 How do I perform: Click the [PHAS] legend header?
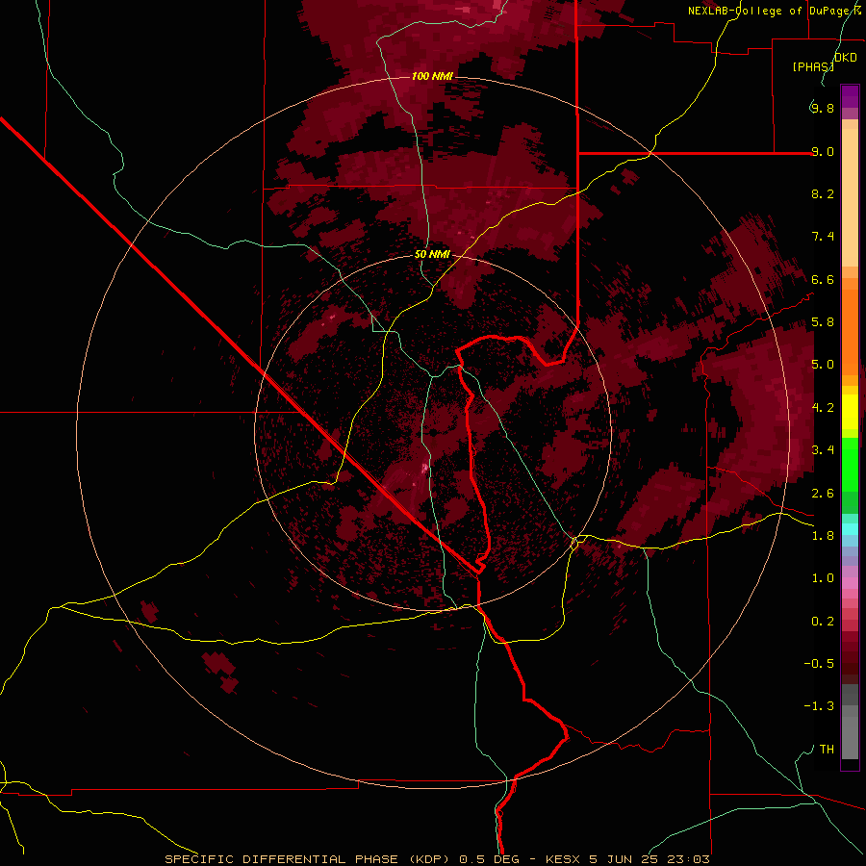(813, 66)
